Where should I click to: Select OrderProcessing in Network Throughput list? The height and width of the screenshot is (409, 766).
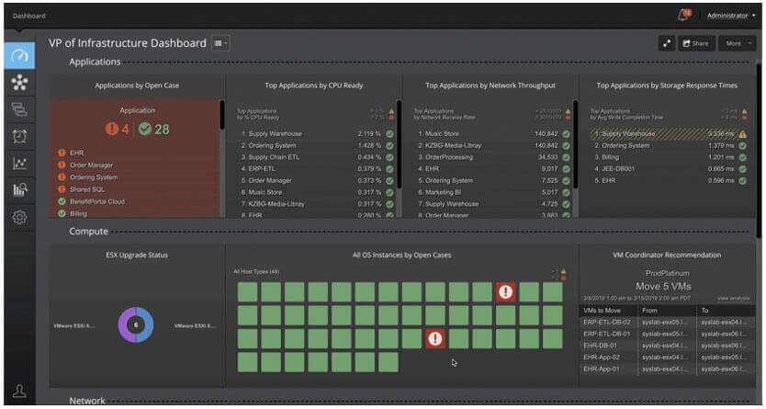pyautogui.click(x=449, y=157)
